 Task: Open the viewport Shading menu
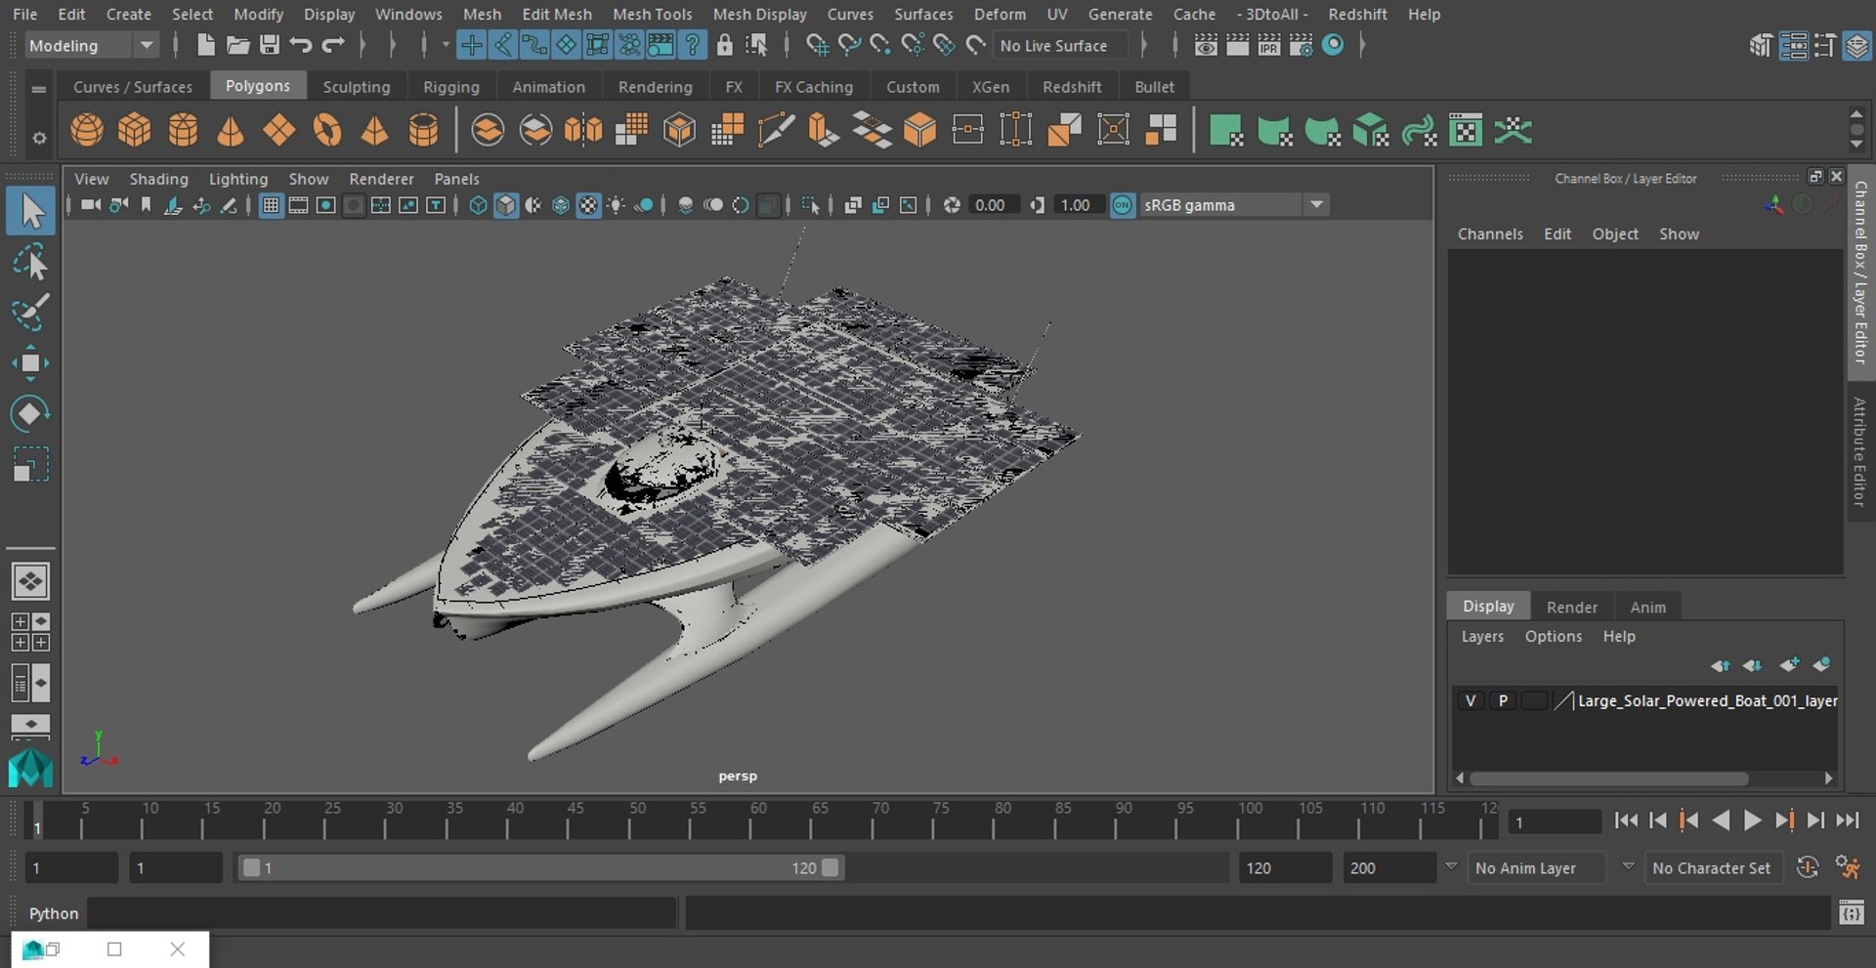pos(158,179)
